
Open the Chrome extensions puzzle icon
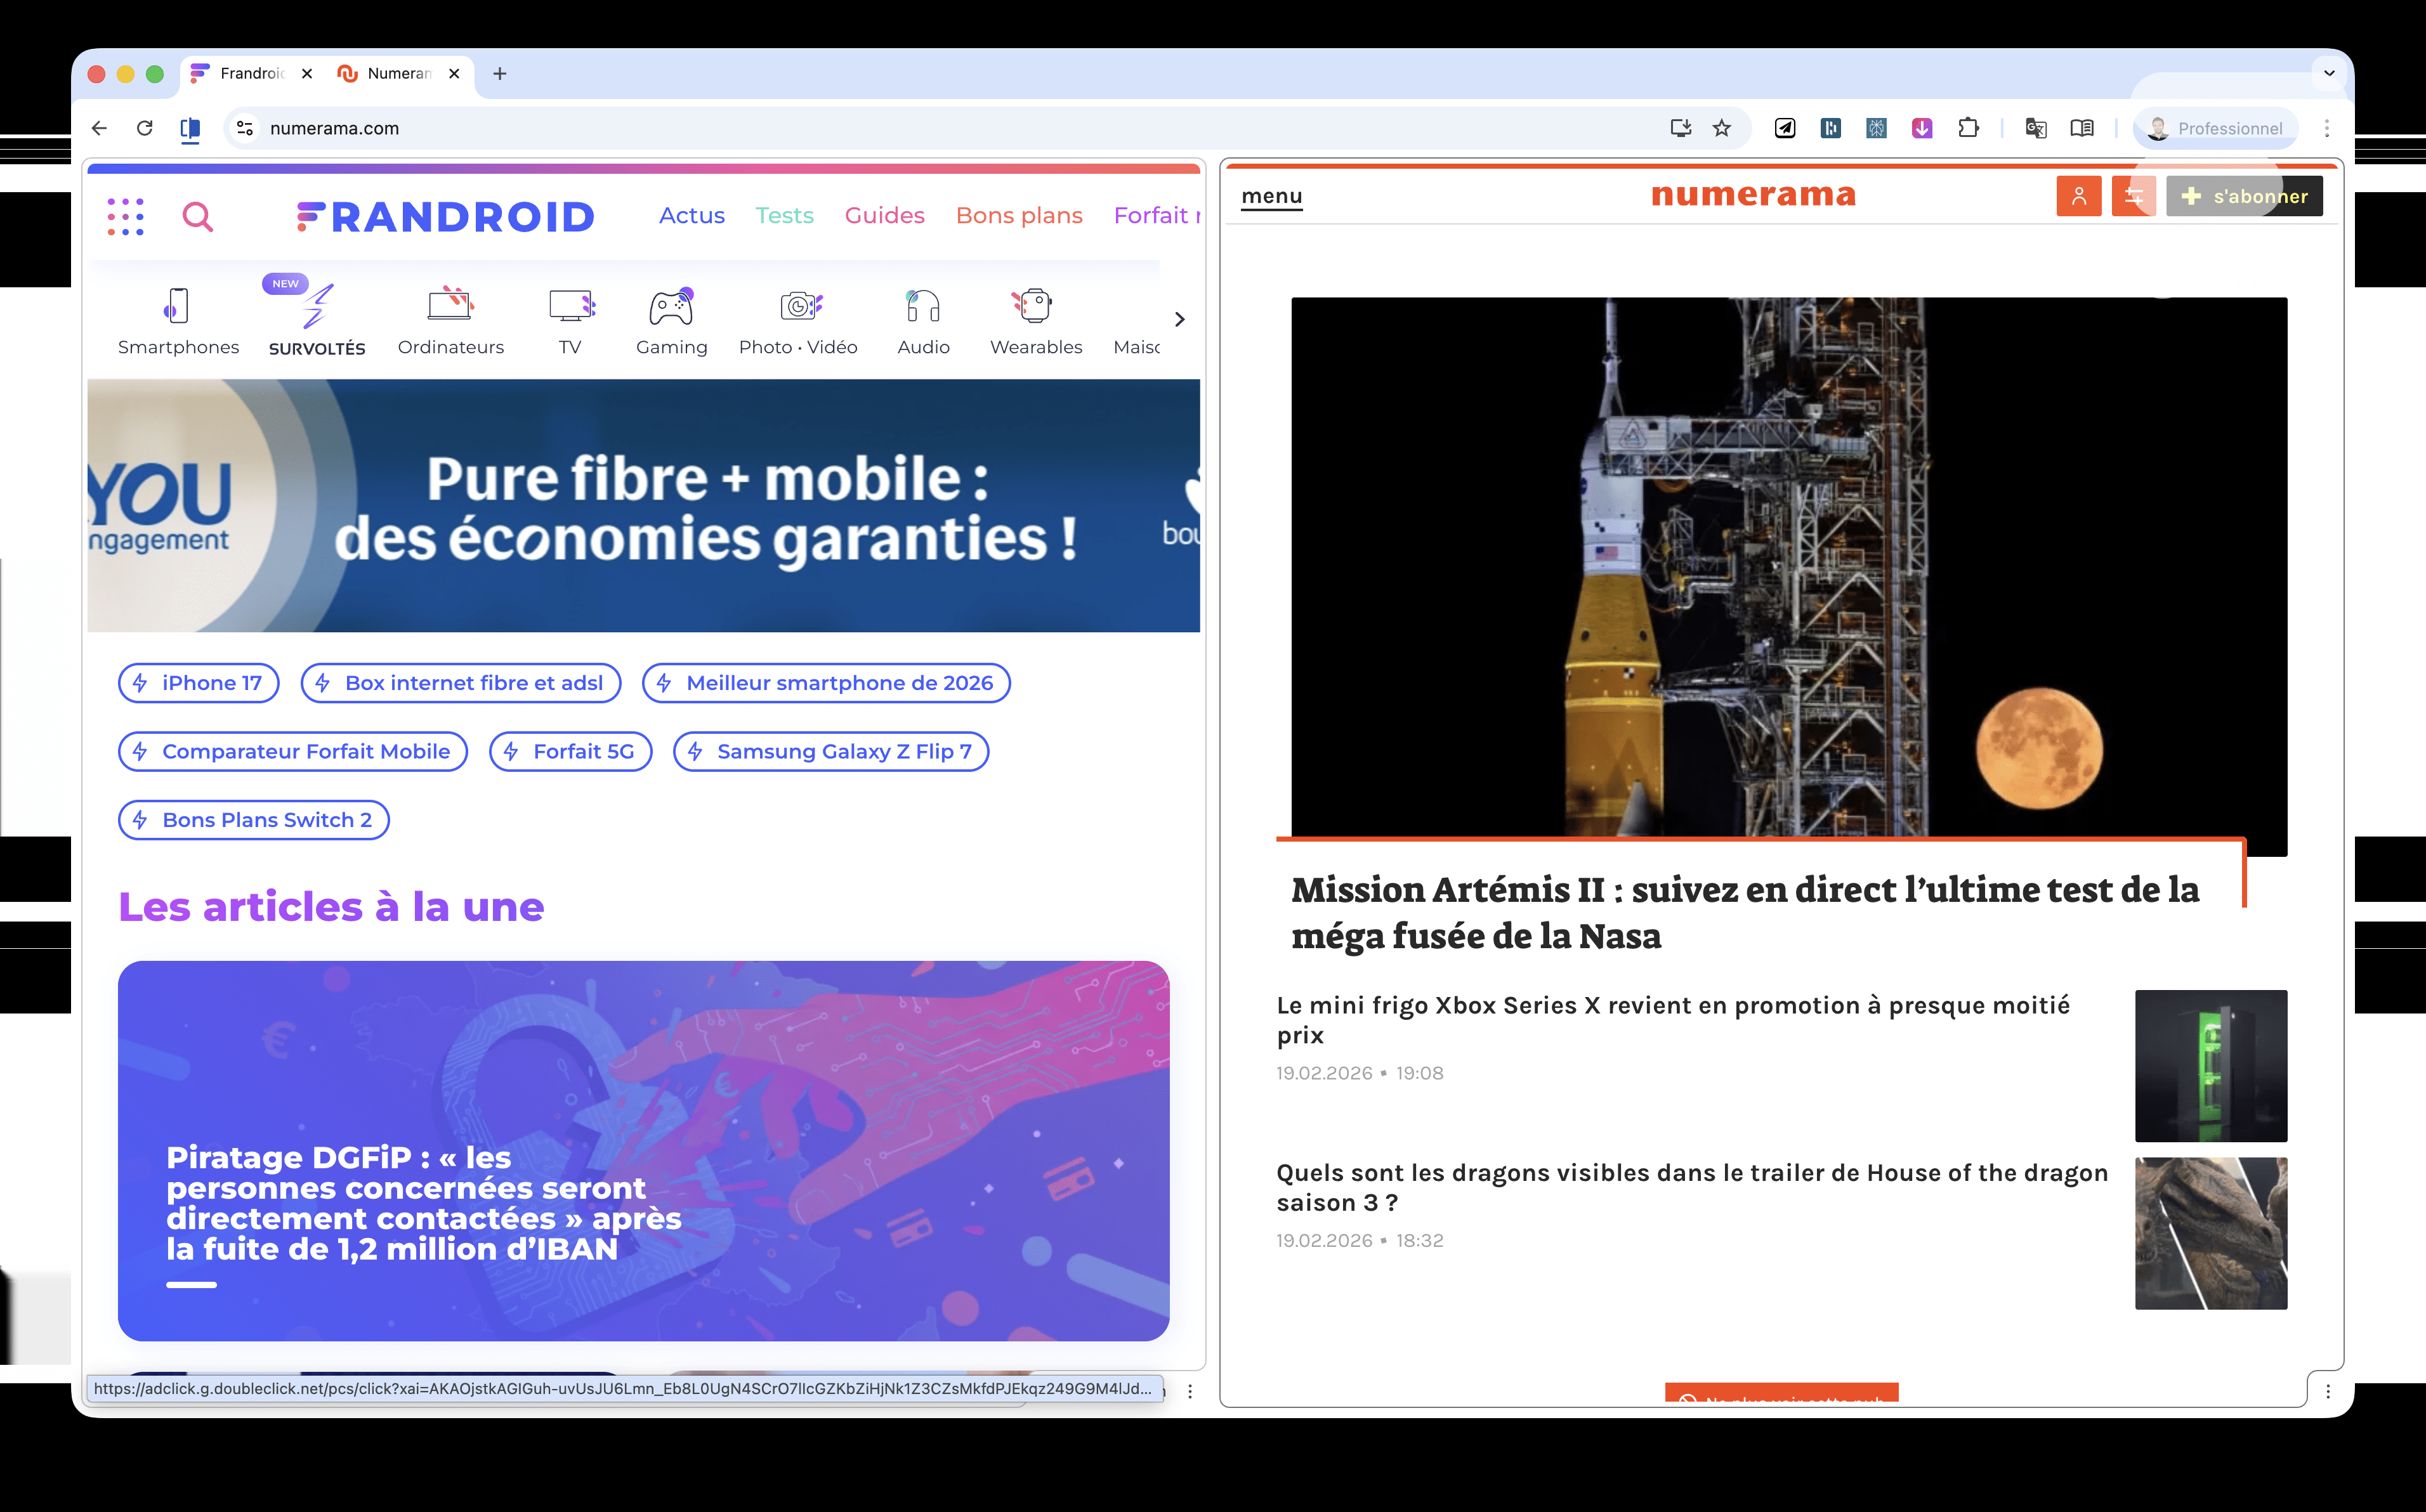(1968, 128)
